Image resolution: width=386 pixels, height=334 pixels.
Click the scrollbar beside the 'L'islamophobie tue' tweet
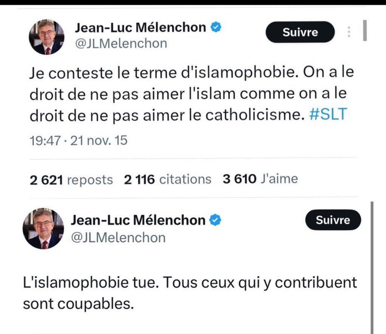[372, 265]
